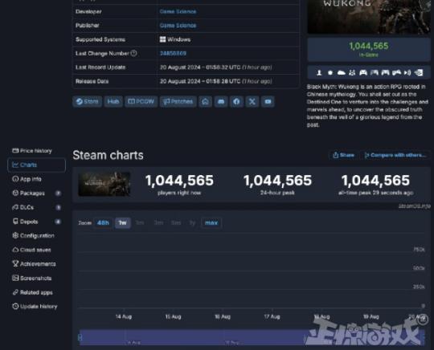This screenshot has width=434, height=350.
Task: Click the tilted controller icon in features bar
Action: click(x=396, y=72)
